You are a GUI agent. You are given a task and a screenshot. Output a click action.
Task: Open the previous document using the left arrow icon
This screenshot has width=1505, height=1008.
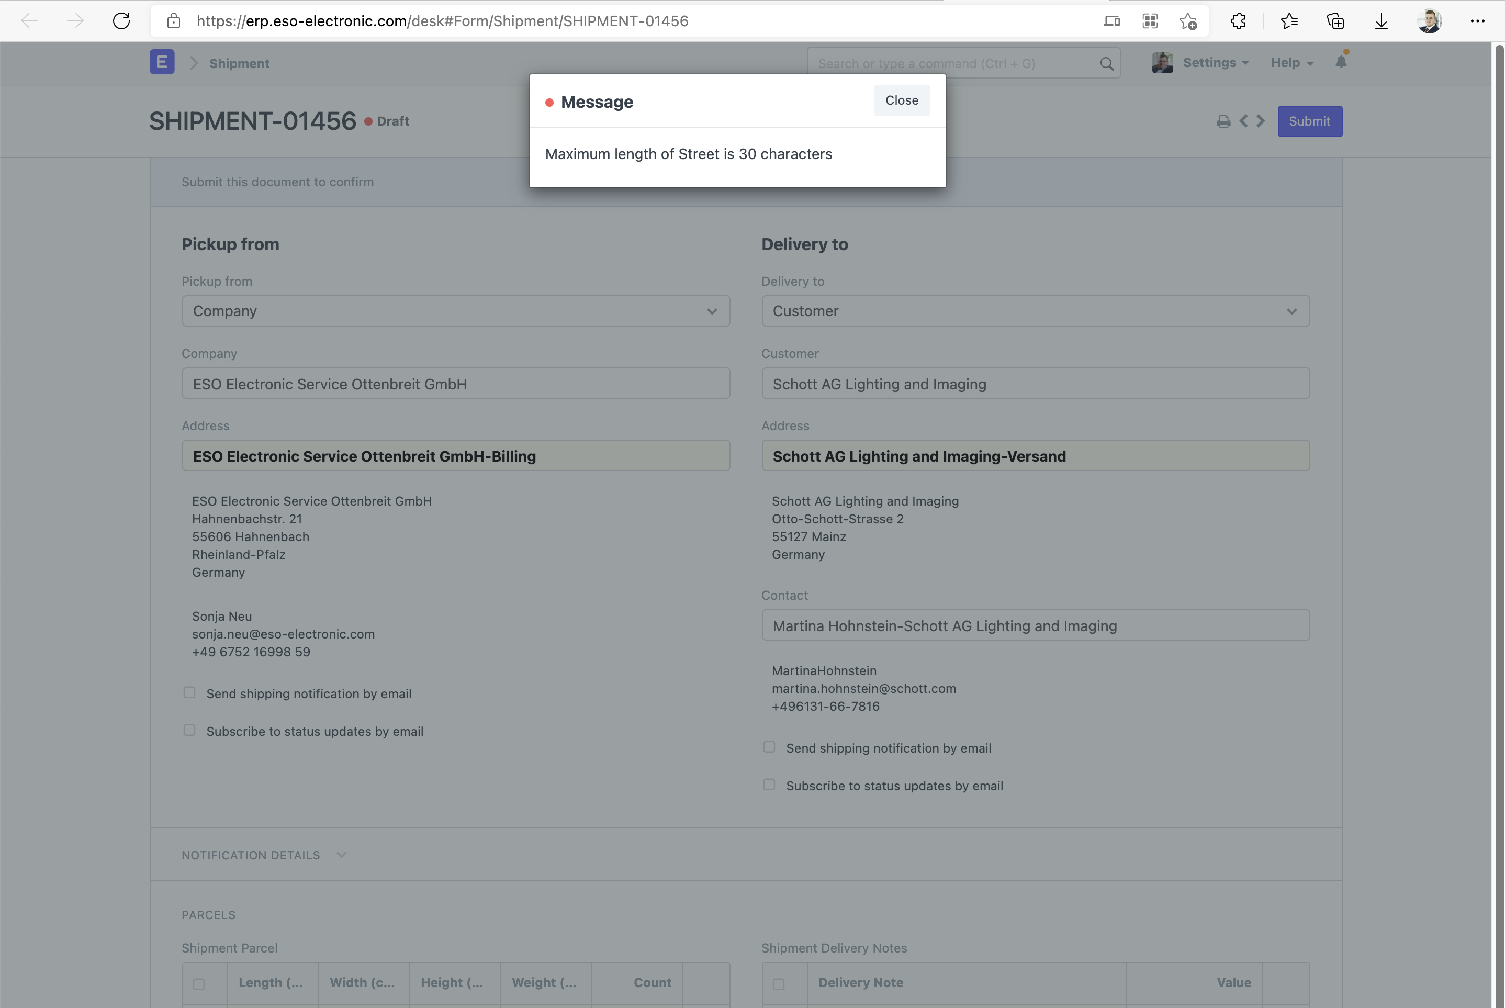pyautogui.click(x=1244, y=121)
